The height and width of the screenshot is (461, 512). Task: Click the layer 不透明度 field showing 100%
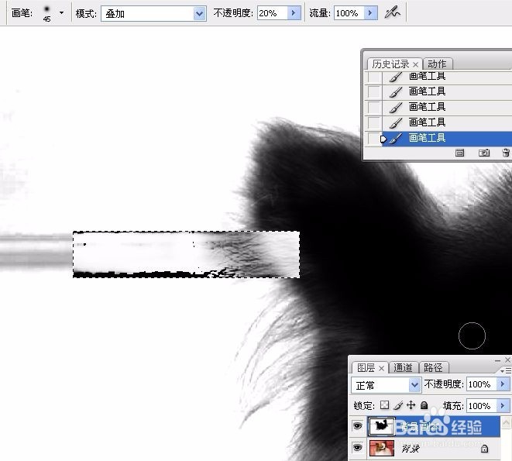click(482, 384)
